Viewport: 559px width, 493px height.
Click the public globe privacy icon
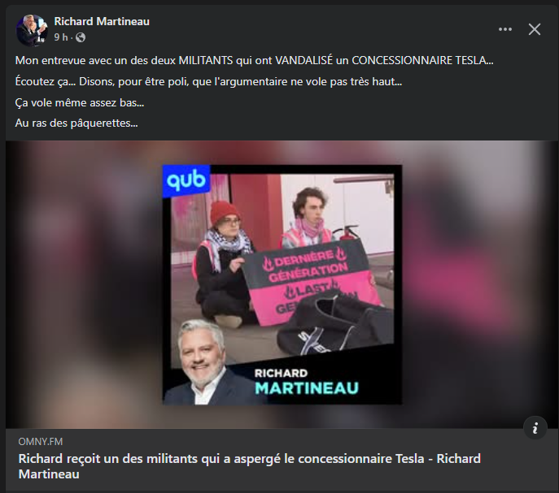coord(81,37)
